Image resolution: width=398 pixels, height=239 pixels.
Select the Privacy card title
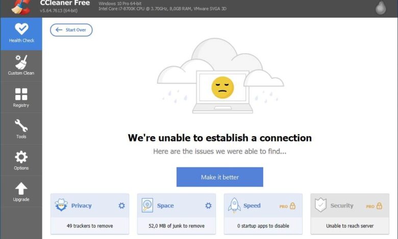click(x=81, y=206)
